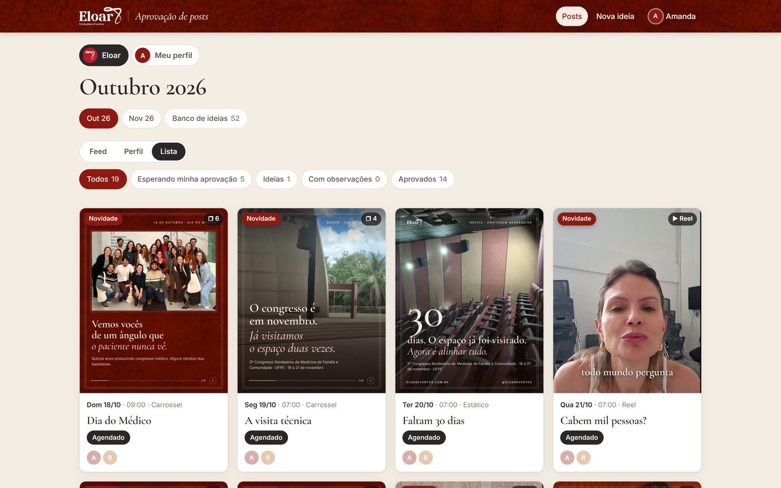Filter by Esperando minha aprovação
Screen dimensions: 781x488
click(191, 179)
